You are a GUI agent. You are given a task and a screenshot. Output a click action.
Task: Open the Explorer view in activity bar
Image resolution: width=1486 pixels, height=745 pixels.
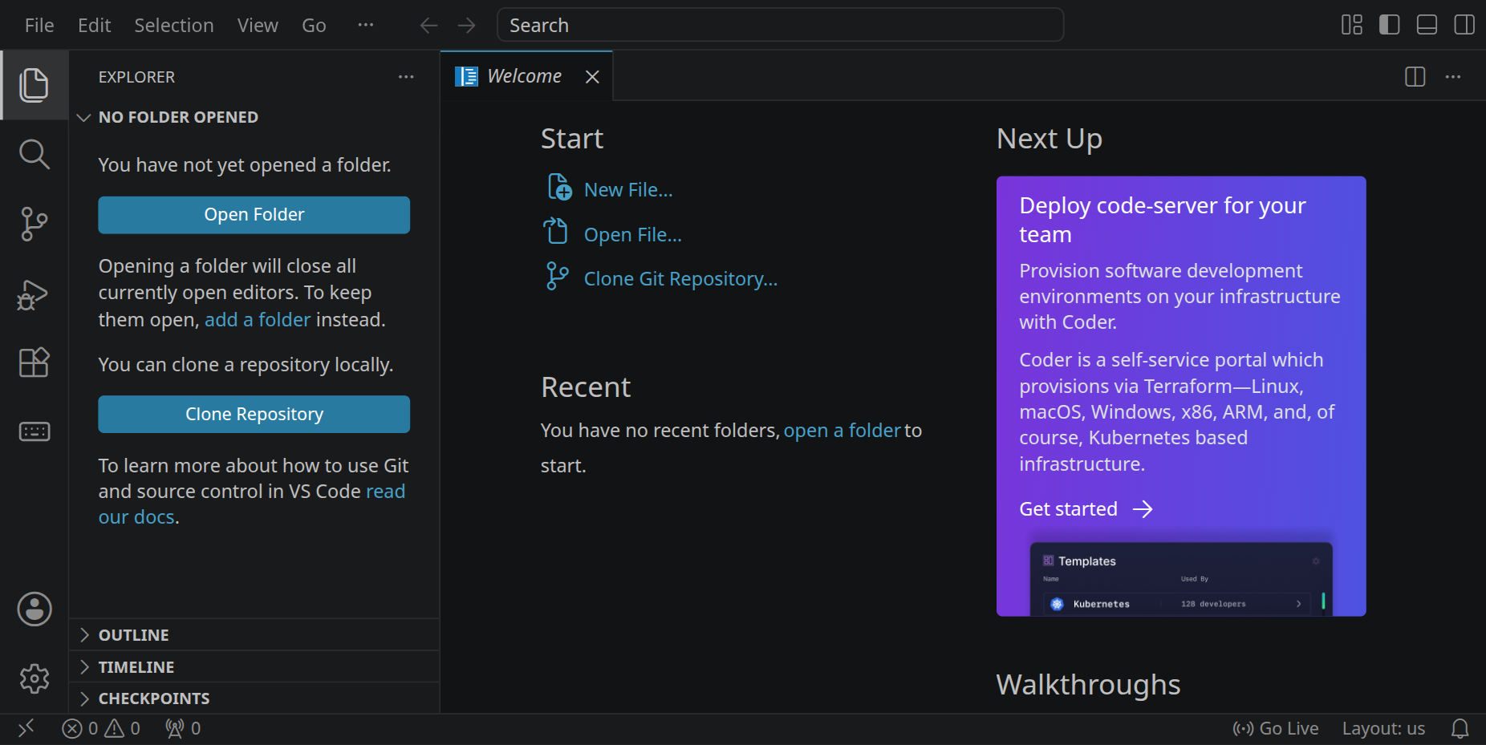click(x=34, y=85)
